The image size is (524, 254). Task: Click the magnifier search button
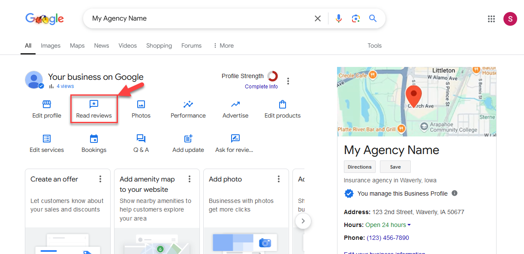[x=373, y=18]
